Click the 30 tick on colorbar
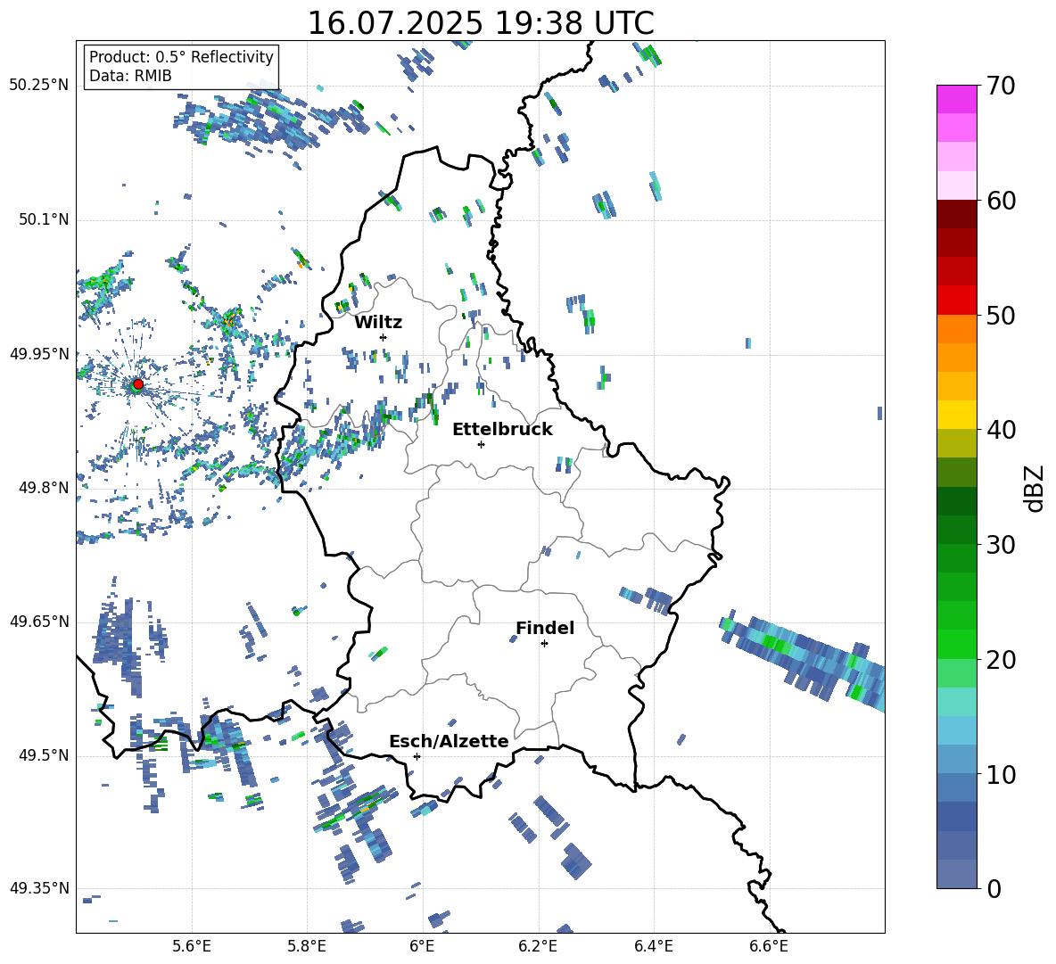 1001,545
